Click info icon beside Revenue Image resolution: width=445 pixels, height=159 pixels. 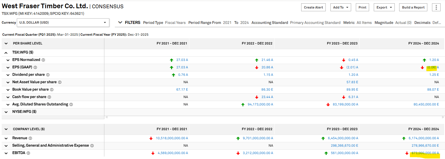click(30, 138)
